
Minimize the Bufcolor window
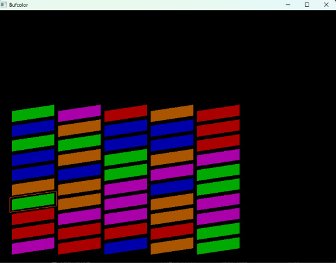[288, 5]
